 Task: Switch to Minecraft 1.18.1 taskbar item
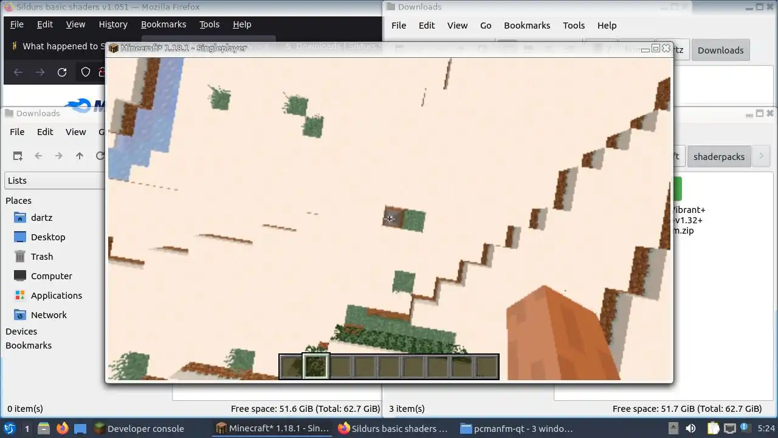(x=273, y=428)
